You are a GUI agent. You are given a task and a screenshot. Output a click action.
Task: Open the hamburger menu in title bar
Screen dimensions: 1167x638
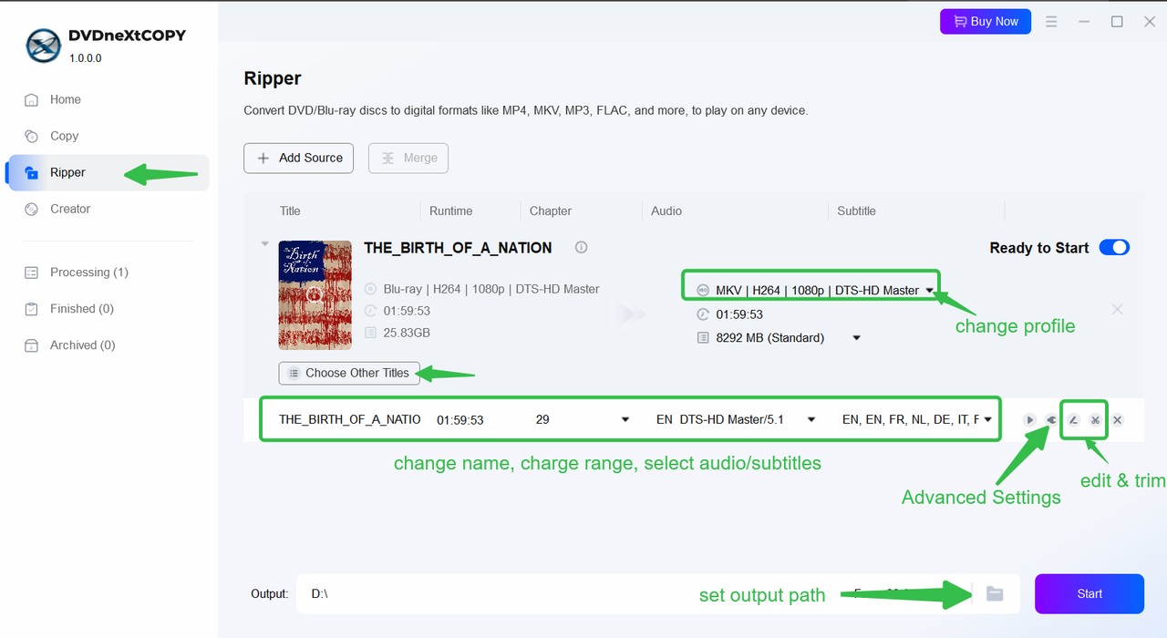pos(1051,22)
